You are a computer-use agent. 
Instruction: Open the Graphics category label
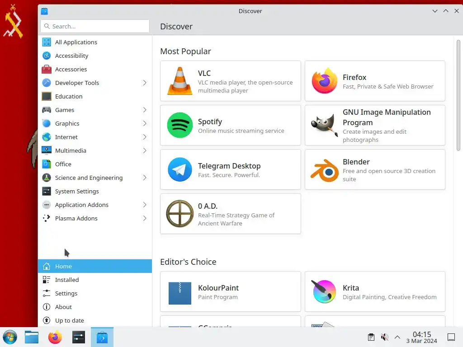(x=67, y=123)
